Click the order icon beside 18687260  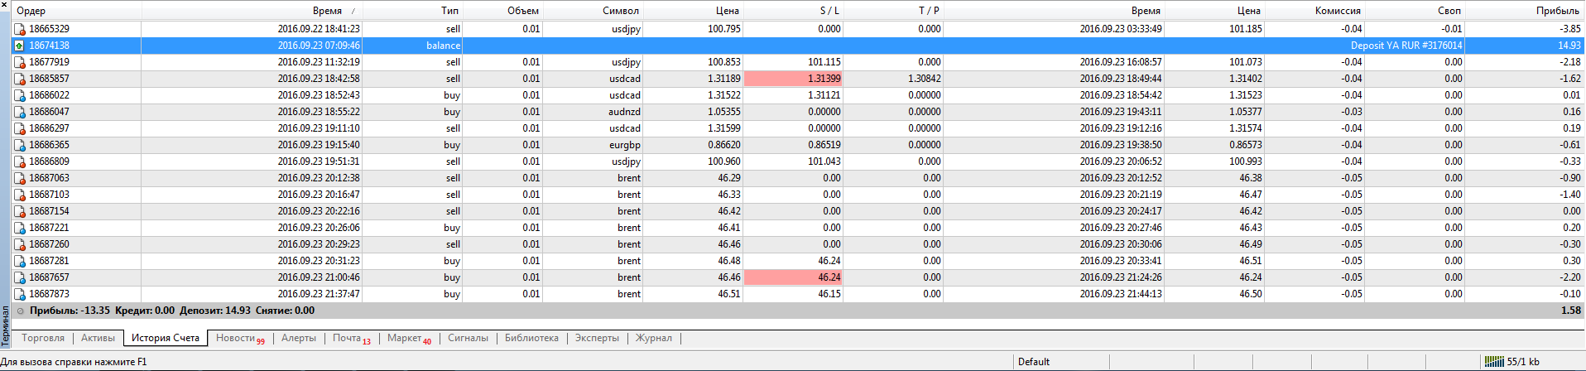point(19,244)
